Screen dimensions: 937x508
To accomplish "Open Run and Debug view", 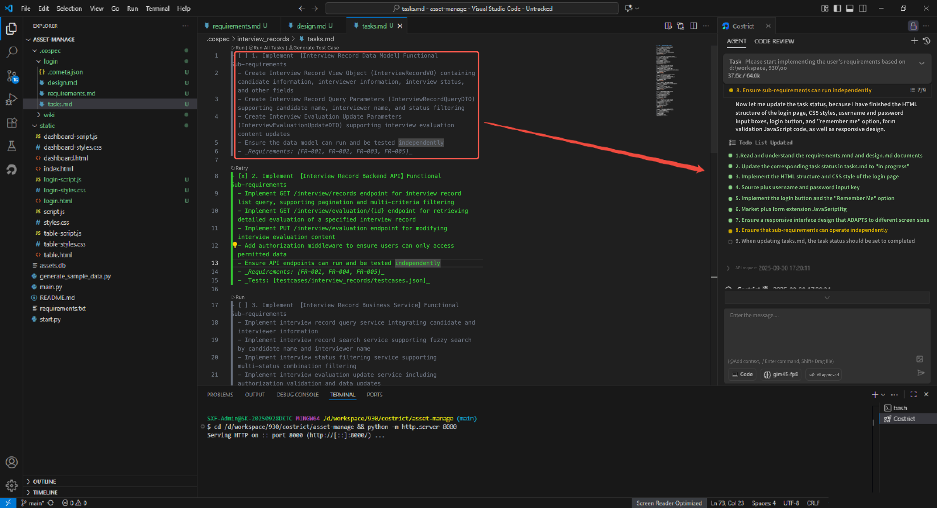I will click(x=12, y=99).
